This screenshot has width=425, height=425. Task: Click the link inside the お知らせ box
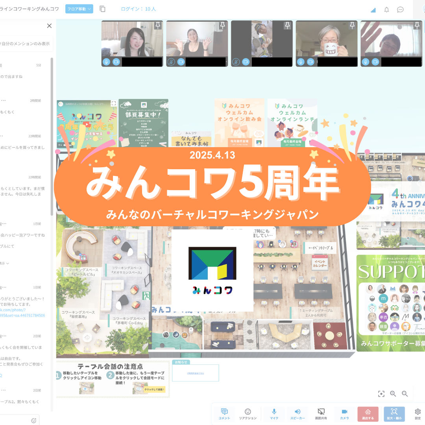coord(196,373)
